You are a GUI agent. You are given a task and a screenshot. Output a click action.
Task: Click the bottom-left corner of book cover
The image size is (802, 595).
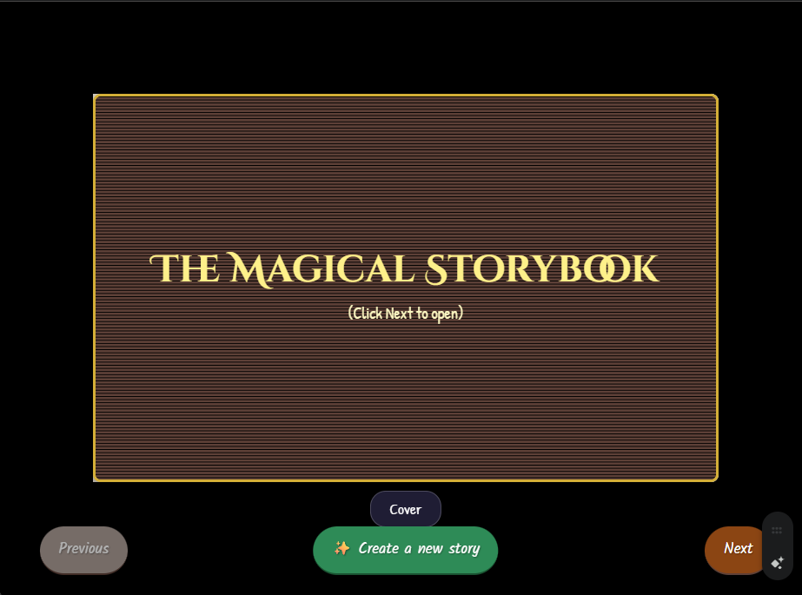point(97,477)
